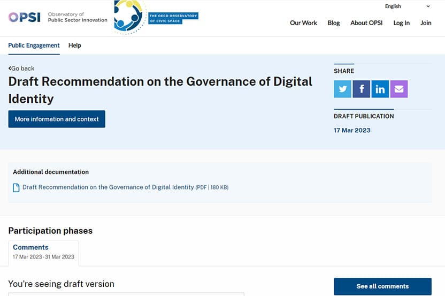Click More information and context button
445x296 pixels.
(x=57, y=119)
